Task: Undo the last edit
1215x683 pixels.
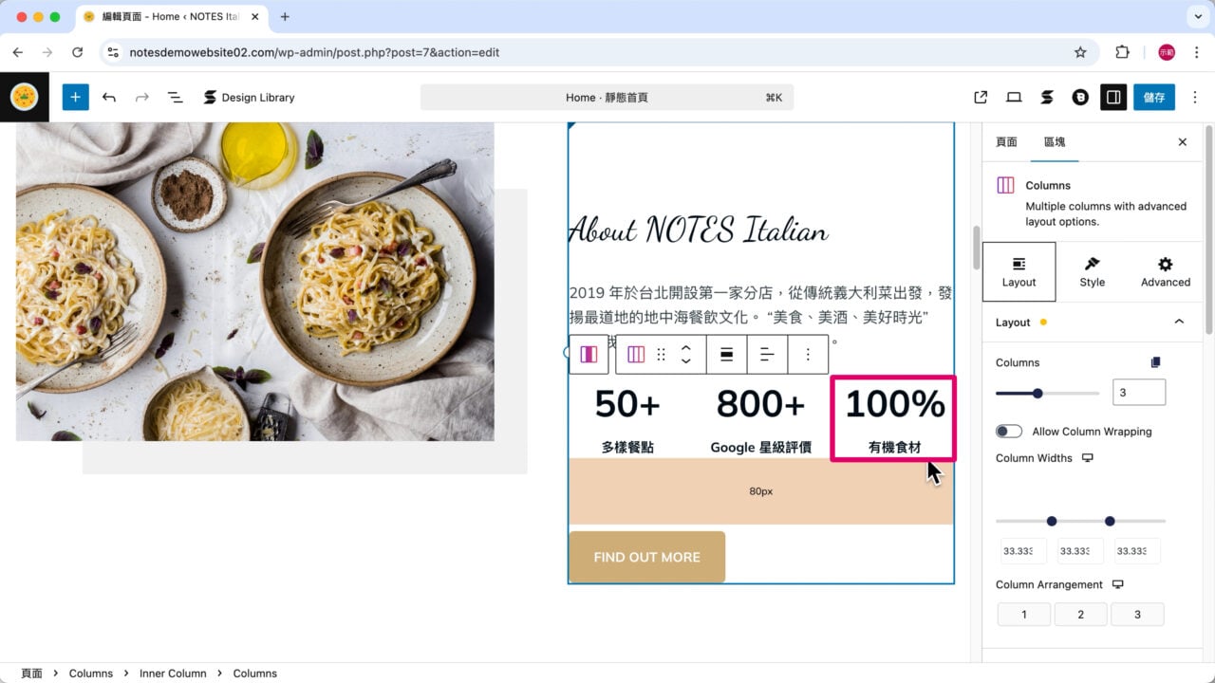Action: coord(109,97)
